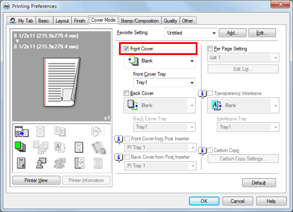The image size is (293, 212).
Task: Click the Edit... button beside Add
Action: (262, 33)
